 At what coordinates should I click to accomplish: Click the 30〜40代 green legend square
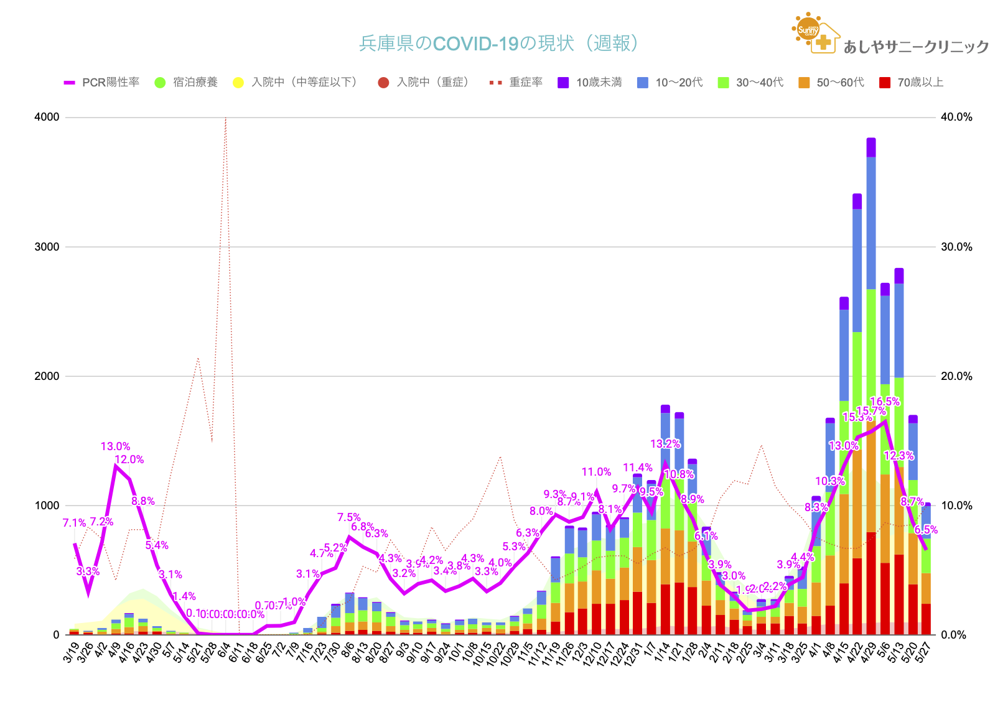point(723,83)
